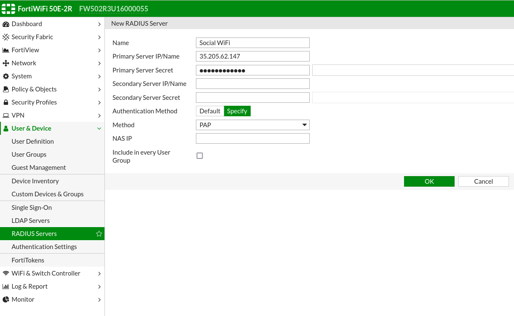Click the FortiView chart icon
The width and height of the screenshot is (514, 316).
[x=6, y=50]
